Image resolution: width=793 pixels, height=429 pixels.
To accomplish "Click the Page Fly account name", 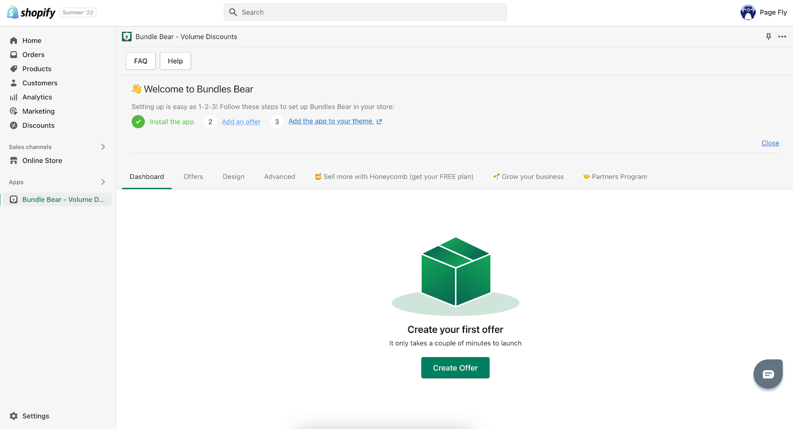I will 773,12.
